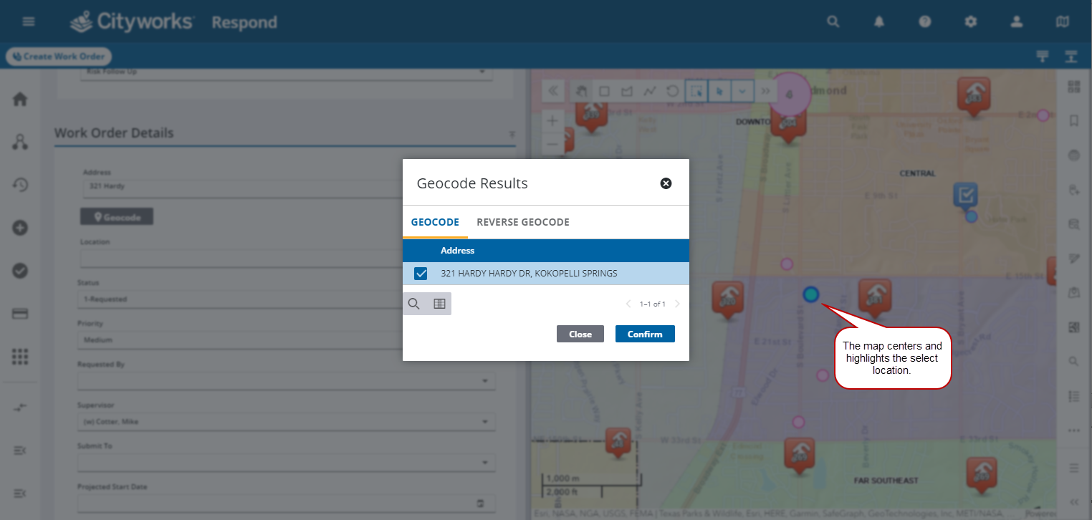
Task: Select the polyline draw tool on the map
Action: pyautogui.click(x=650, y=91)
